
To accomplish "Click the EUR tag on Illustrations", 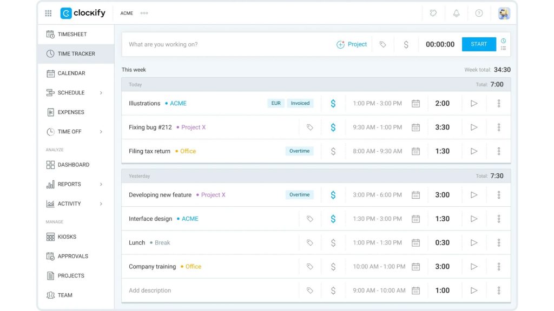I will pyautogui.click(x=276, y=103).
